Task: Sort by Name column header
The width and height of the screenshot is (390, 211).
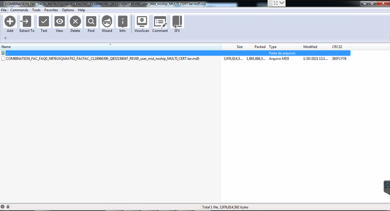Action: point(110,47)
